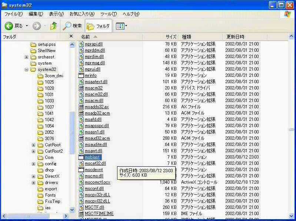Go up one folder level icon
The width and height of the screenshot is (296, 221).
(54, 26)
